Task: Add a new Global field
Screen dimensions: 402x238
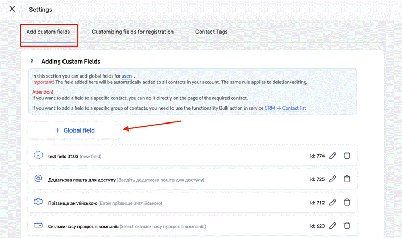Action: pyautogui.click(x=74, y=130)
